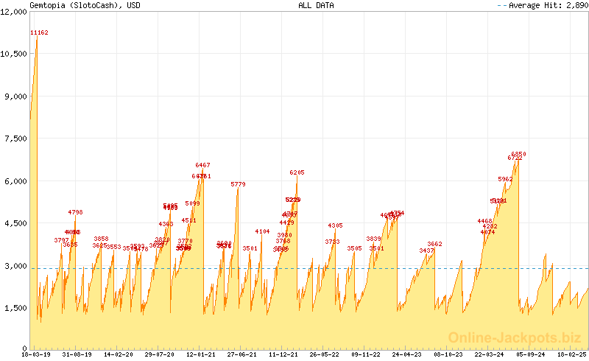Click the 11162 peak data label
This screenshot has height=361, width=589.
pos(39,33)
